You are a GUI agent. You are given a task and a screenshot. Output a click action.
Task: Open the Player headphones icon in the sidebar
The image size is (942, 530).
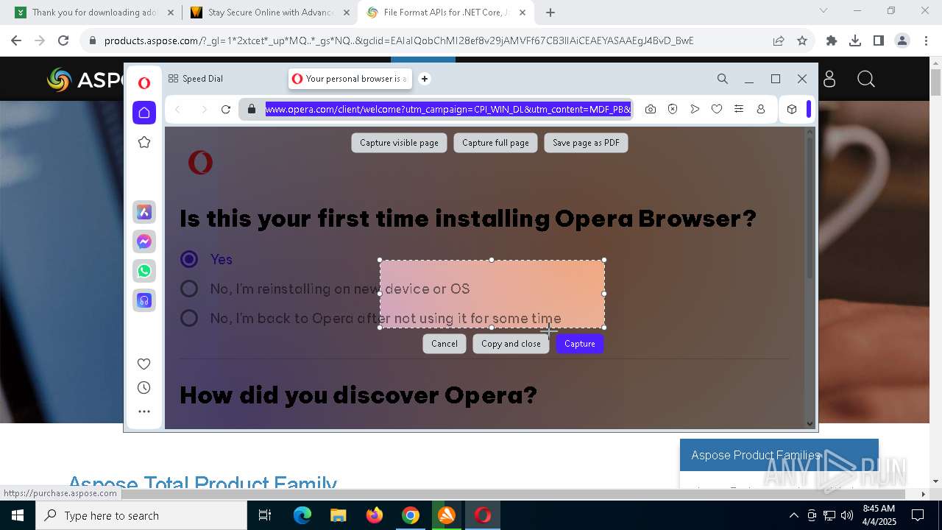144,300
